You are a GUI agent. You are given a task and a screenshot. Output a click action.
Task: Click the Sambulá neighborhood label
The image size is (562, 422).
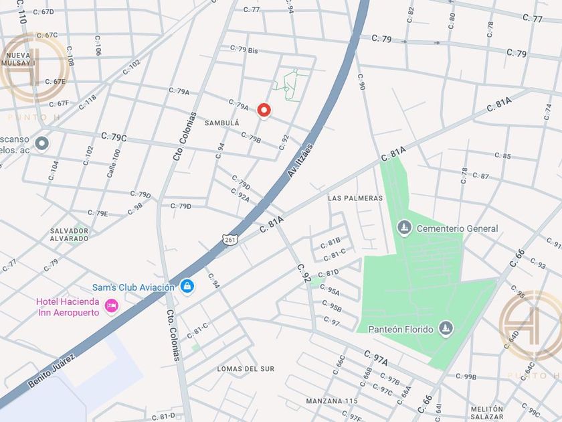click(x=222, y=123)
